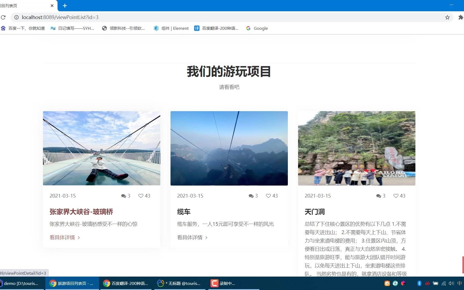Click the Wi-Fi network tray icon
The width and height of the screenshot is (464, 290).
[x=444, y=283]
